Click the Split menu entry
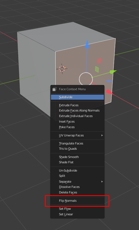The width and height of the screenshot is (139, 230). [x=77, y=176]
